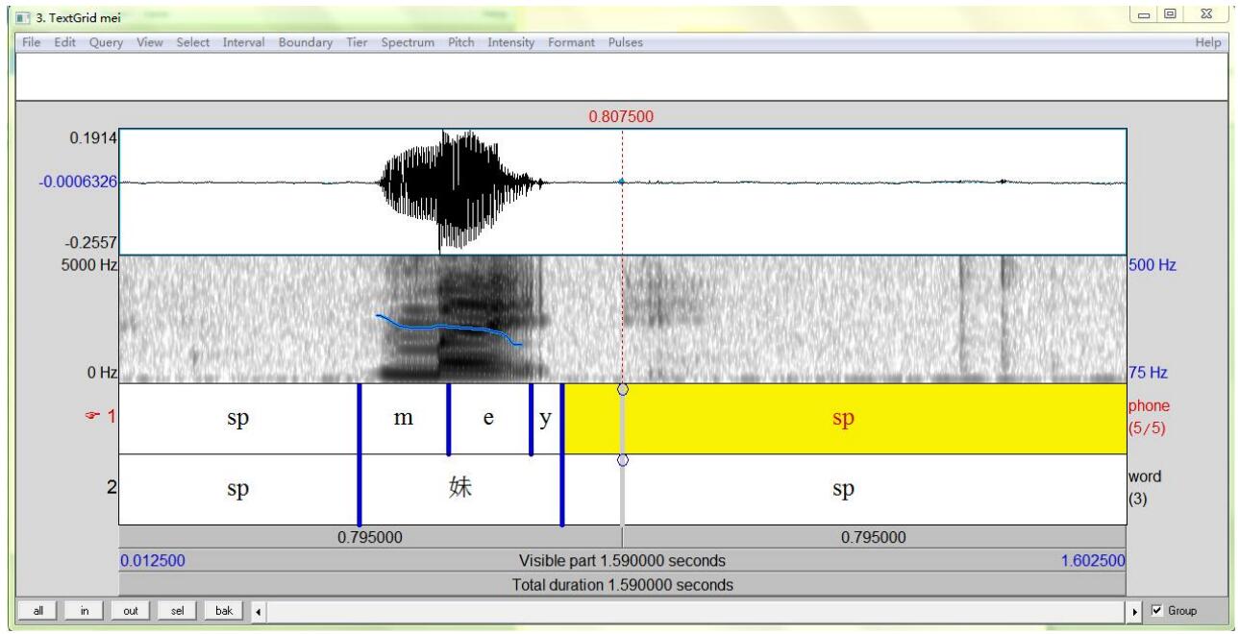Click the cursor circle on the phone tier
1240x634 pixels.
pyautogui.click(x=623, y=390)
